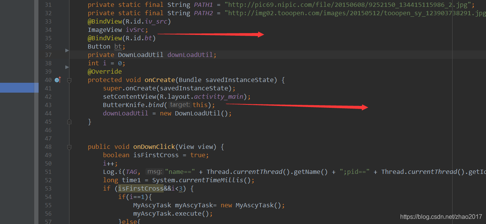Click activity_main in the setContentView call
The image size is (486, 224).
click(x=219, y=96)
